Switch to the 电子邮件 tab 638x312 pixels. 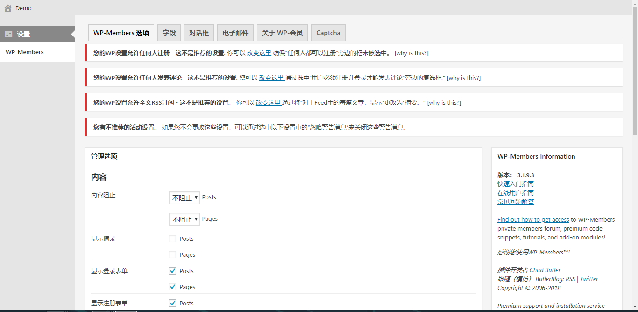(235, 32)
